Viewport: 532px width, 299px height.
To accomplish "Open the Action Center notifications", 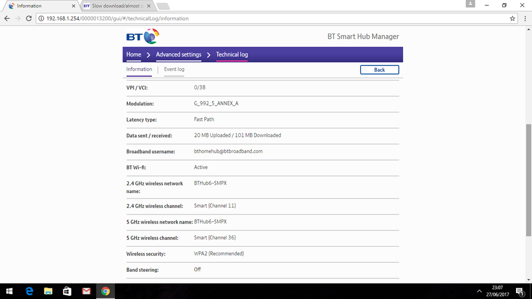I will [x=519, y=291].
